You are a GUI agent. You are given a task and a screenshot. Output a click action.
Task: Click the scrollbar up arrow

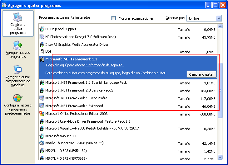(220, 26)
